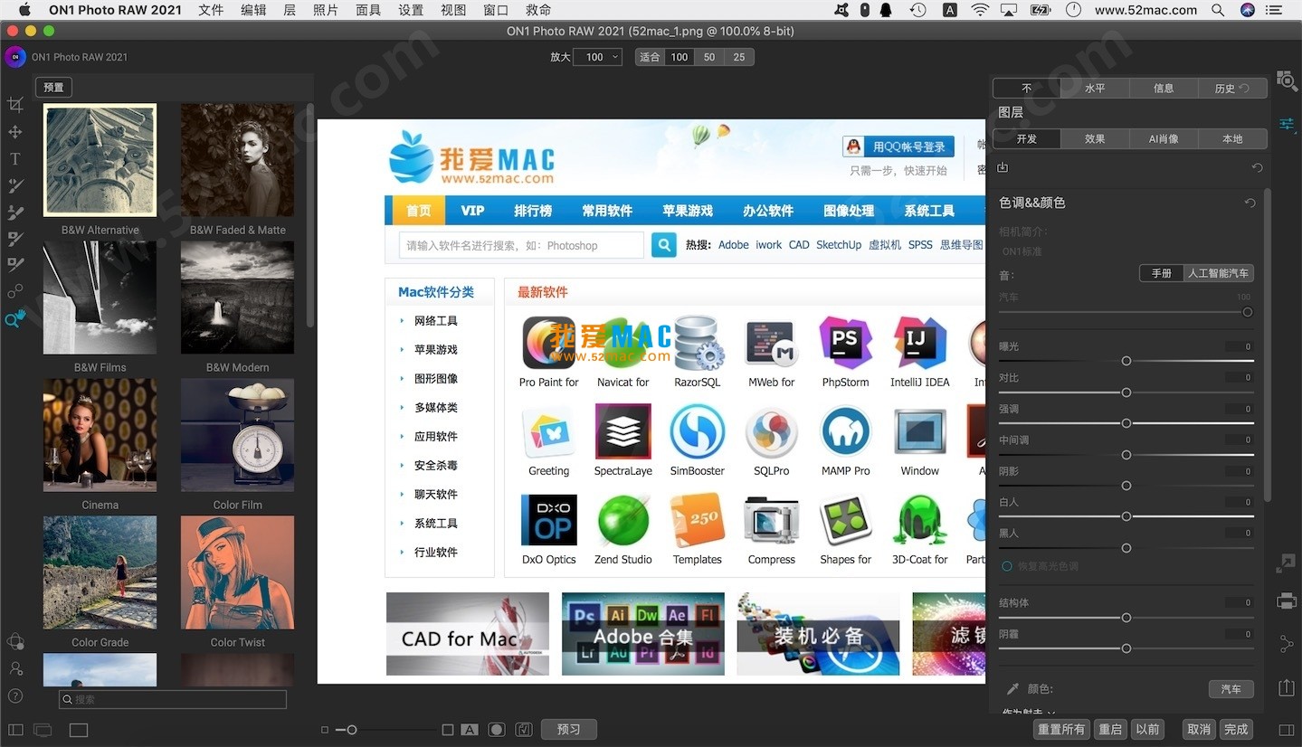Open the 水平 tab
Screen dimensions: 1302x747
(x=1095, y=89)
